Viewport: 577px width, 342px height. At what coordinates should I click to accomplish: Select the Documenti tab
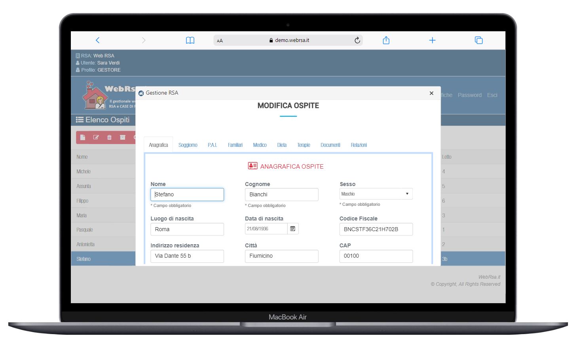point(330,145)
